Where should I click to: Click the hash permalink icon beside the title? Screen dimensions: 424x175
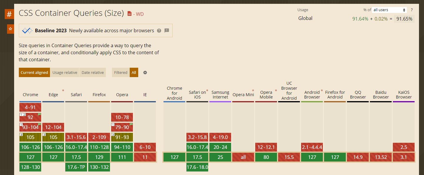tap(9, 14)
